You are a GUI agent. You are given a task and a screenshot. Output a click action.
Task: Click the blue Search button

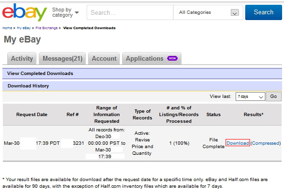pos(263,12)
